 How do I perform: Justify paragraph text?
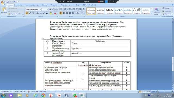coord(70,13)
